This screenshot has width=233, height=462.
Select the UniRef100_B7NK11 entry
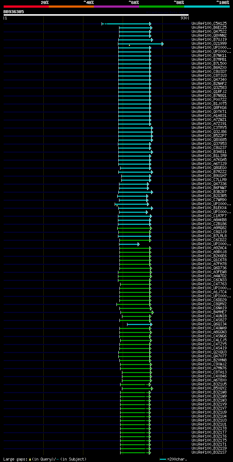[209, 55]
